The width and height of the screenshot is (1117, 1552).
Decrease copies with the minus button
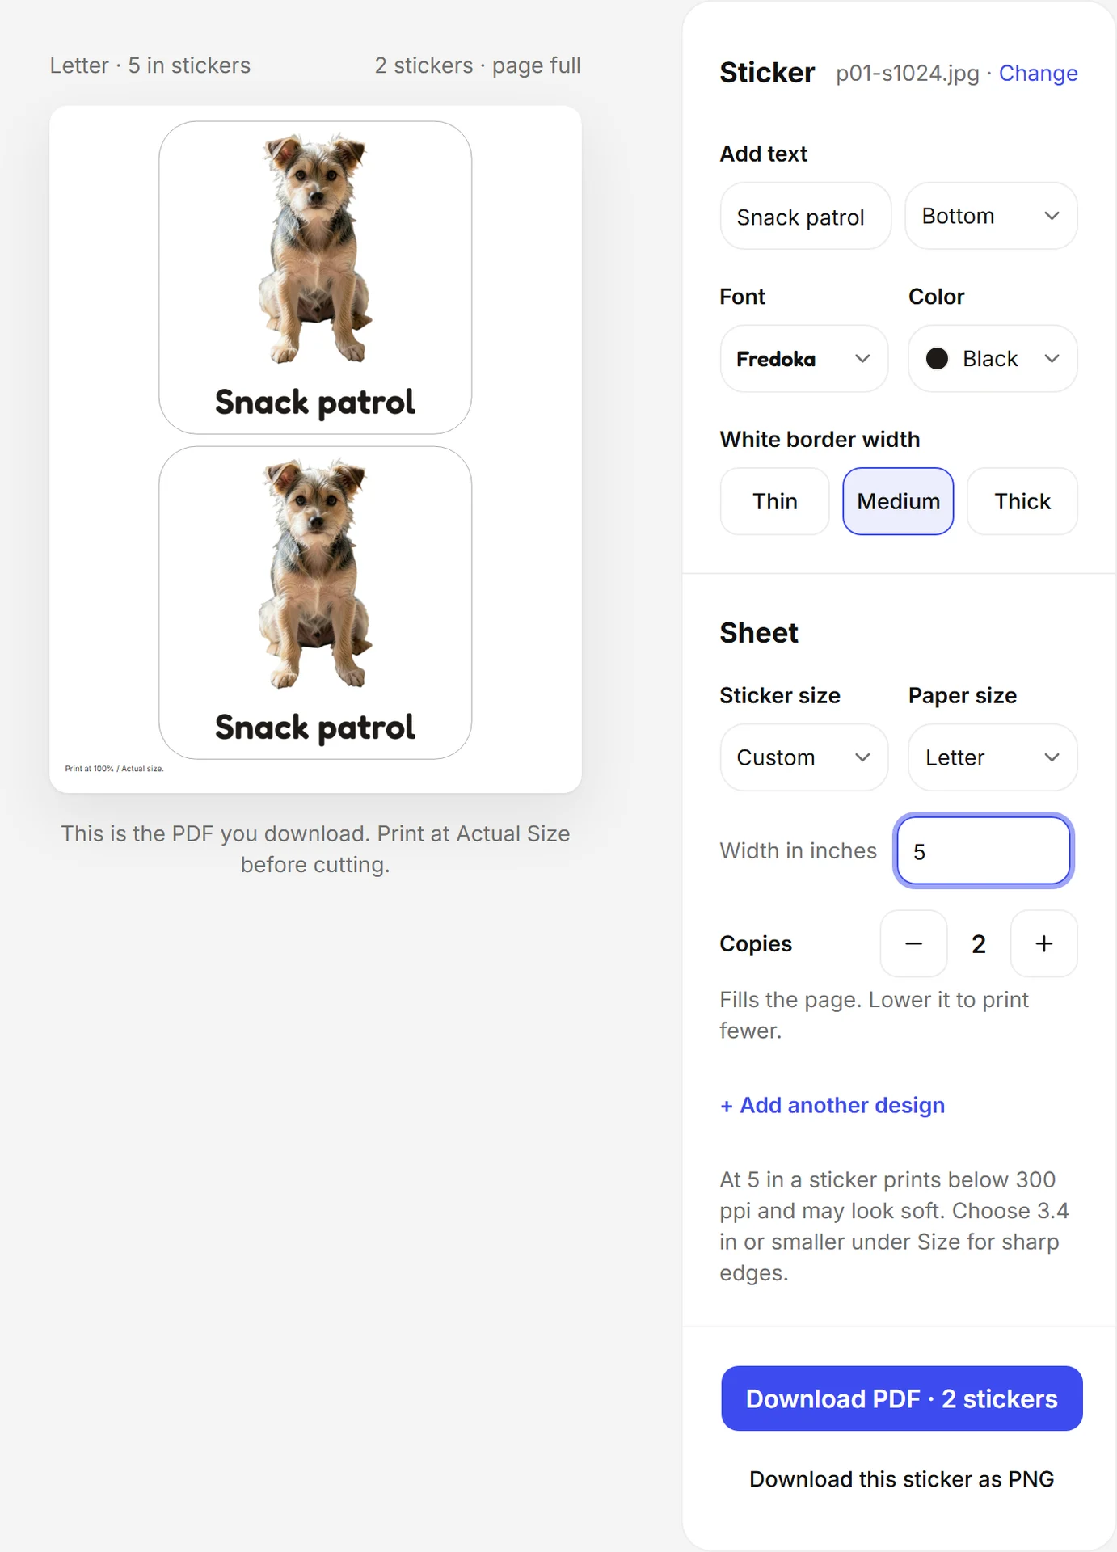[913, 943]
